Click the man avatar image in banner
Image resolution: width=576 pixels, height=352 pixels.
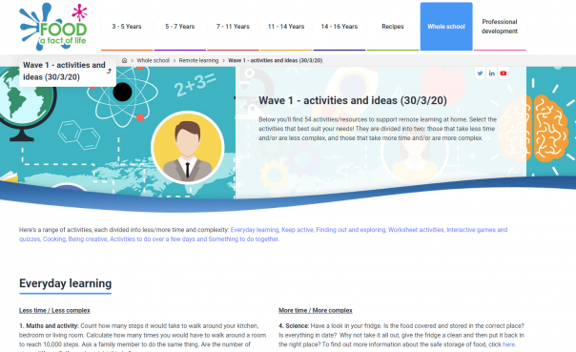click(188, 148)
